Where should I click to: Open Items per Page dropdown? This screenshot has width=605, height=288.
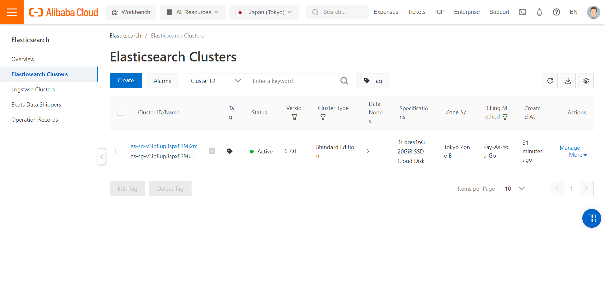(x=513, y=188)
